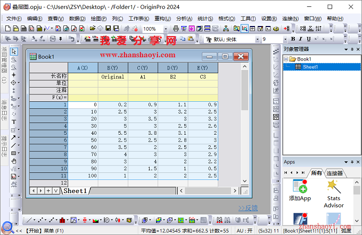Click the Sort icon in toolbar

(x=318, y=29)
